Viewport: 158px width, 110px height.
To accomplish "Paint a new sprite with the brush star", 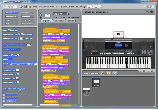I will 102,73.
